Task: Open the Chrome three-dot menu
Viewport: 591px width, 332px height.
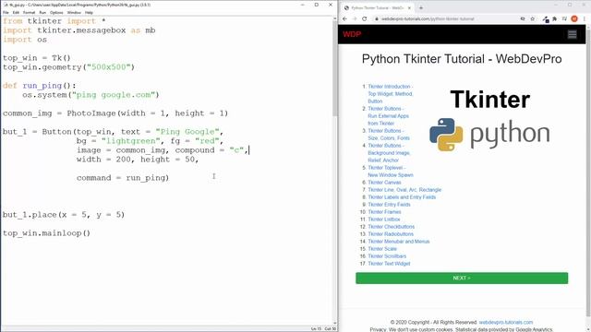Action: [x=585, y=18]
